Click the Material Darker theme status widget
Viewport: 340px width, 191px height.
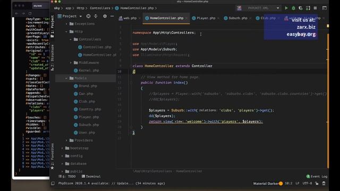[x=268, y=184]
